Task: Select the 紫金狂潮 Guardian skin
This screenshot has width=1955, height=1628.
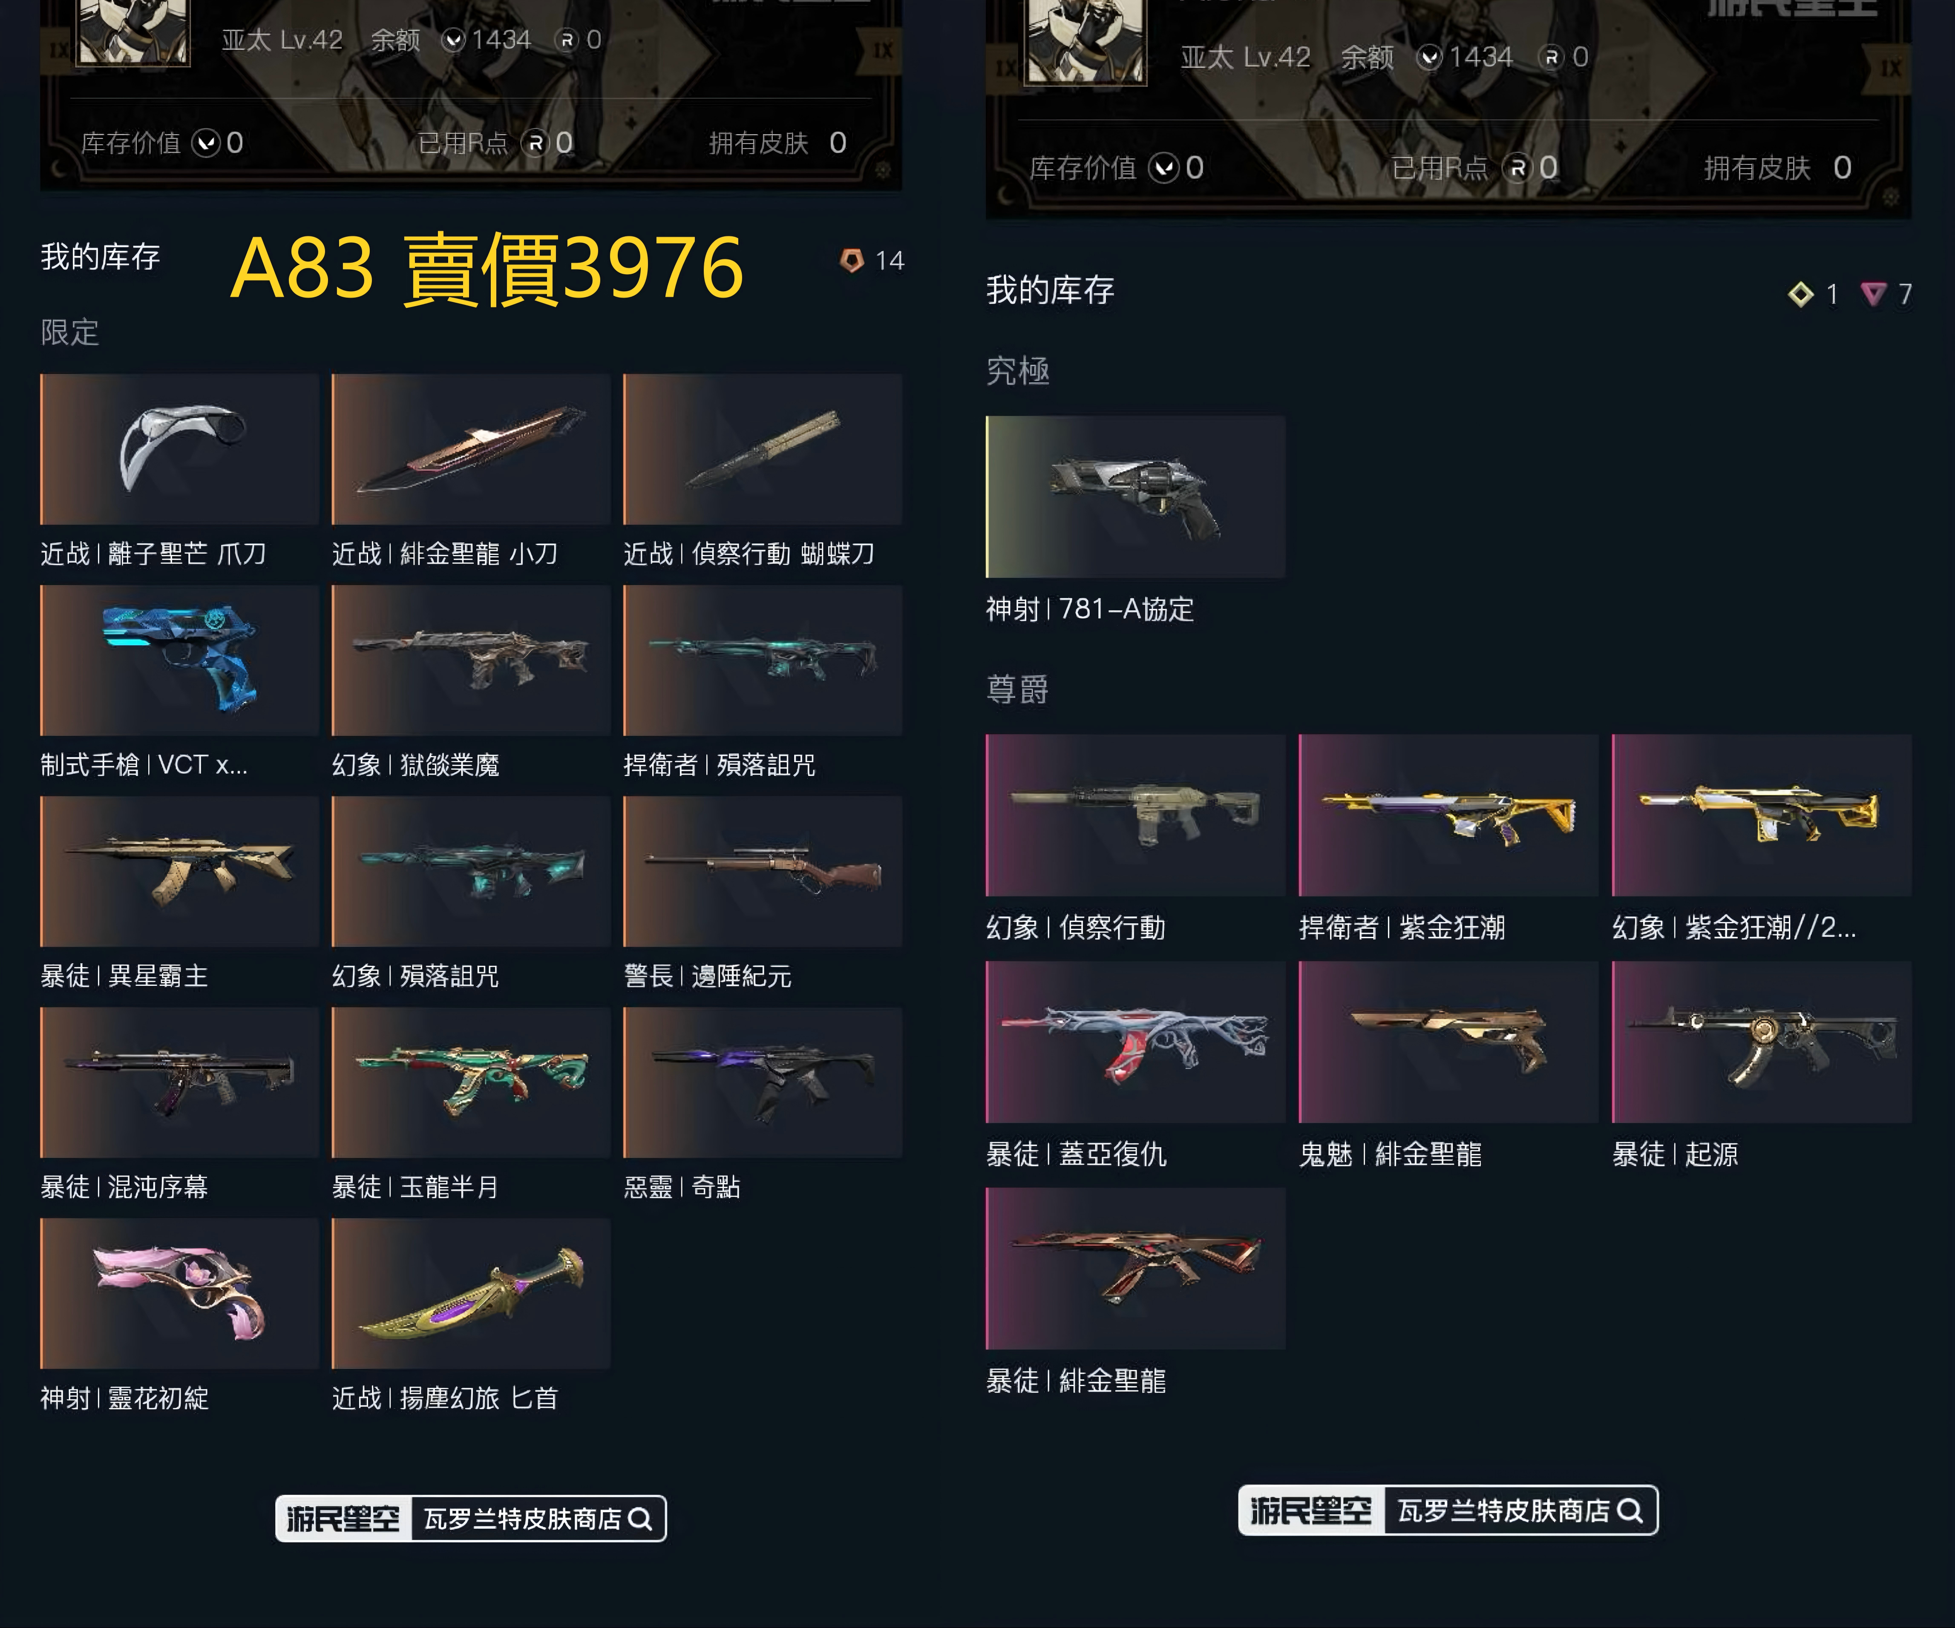Action: 1448,815
